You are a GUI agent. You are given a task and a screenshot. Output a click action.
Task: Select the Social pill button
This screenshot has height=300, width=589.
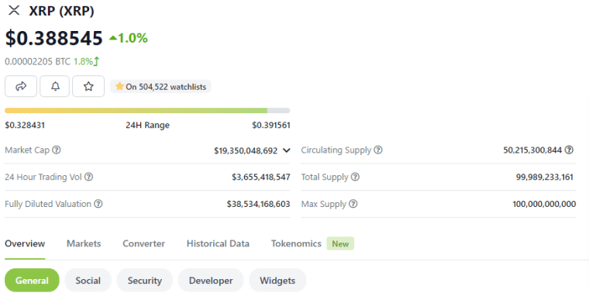88,281
